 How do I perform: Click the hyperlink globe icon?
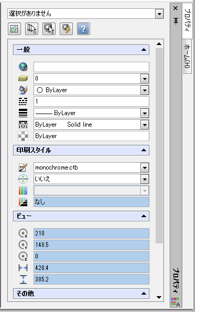pos(23,66)
